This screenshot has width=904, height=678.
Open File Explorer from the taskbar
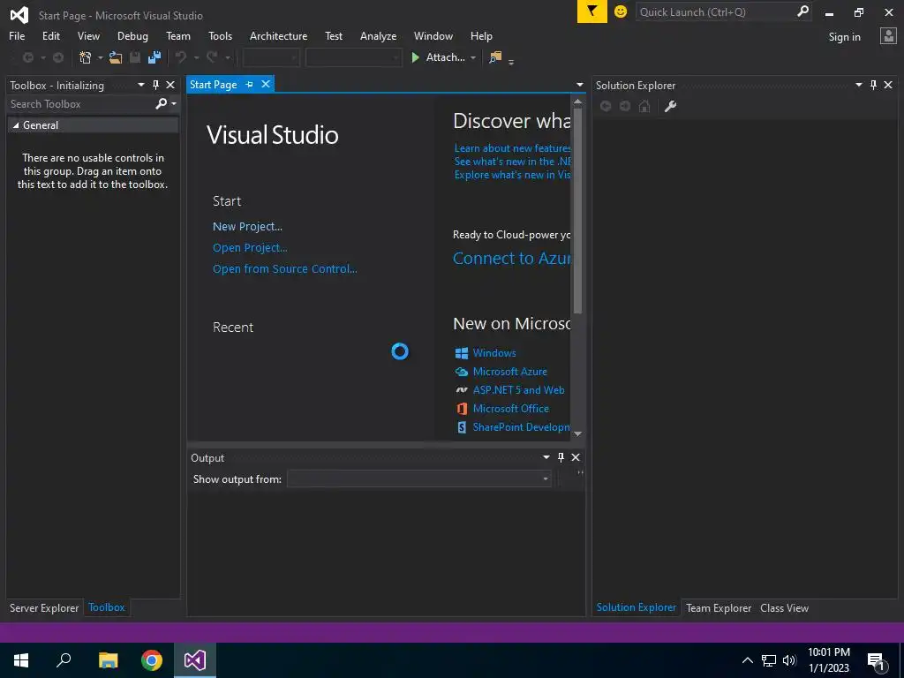point(108,660)
